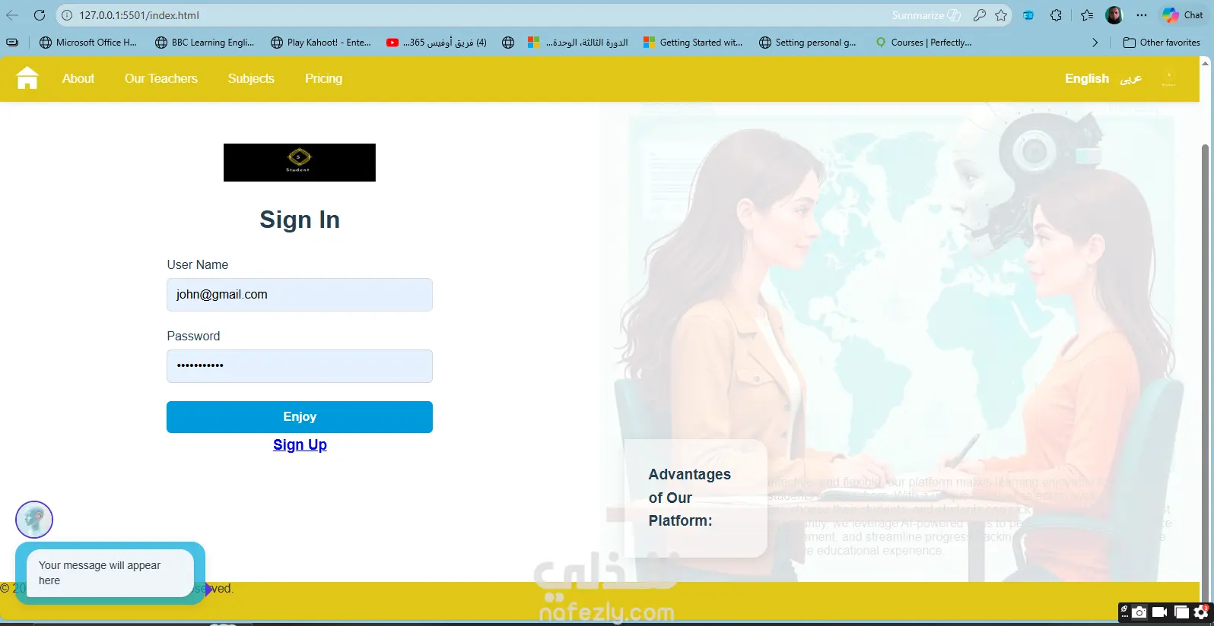Open the BBC Learning English bookmark
Image resolution: width=1214 pixels, height=626 pixels.
pos(205,43)
